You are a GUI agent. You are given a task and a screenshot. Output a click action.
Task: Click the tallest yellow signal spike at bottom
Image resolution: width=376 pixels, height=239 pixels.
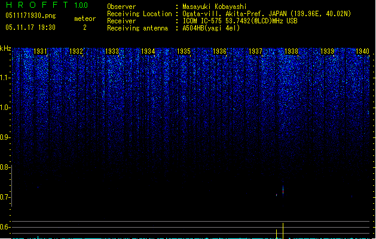click(283, 231)
